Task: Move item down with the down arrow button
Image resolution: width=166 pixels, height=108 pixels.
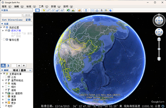Action: (x=24, y=66)
